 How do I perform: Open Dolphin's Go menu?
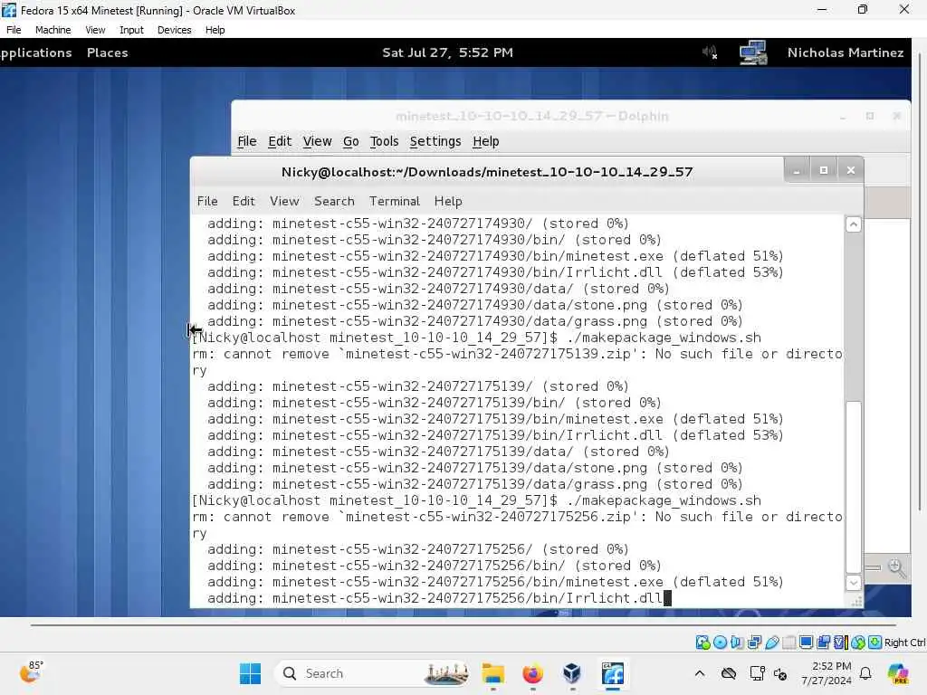(x=350, y=141)
